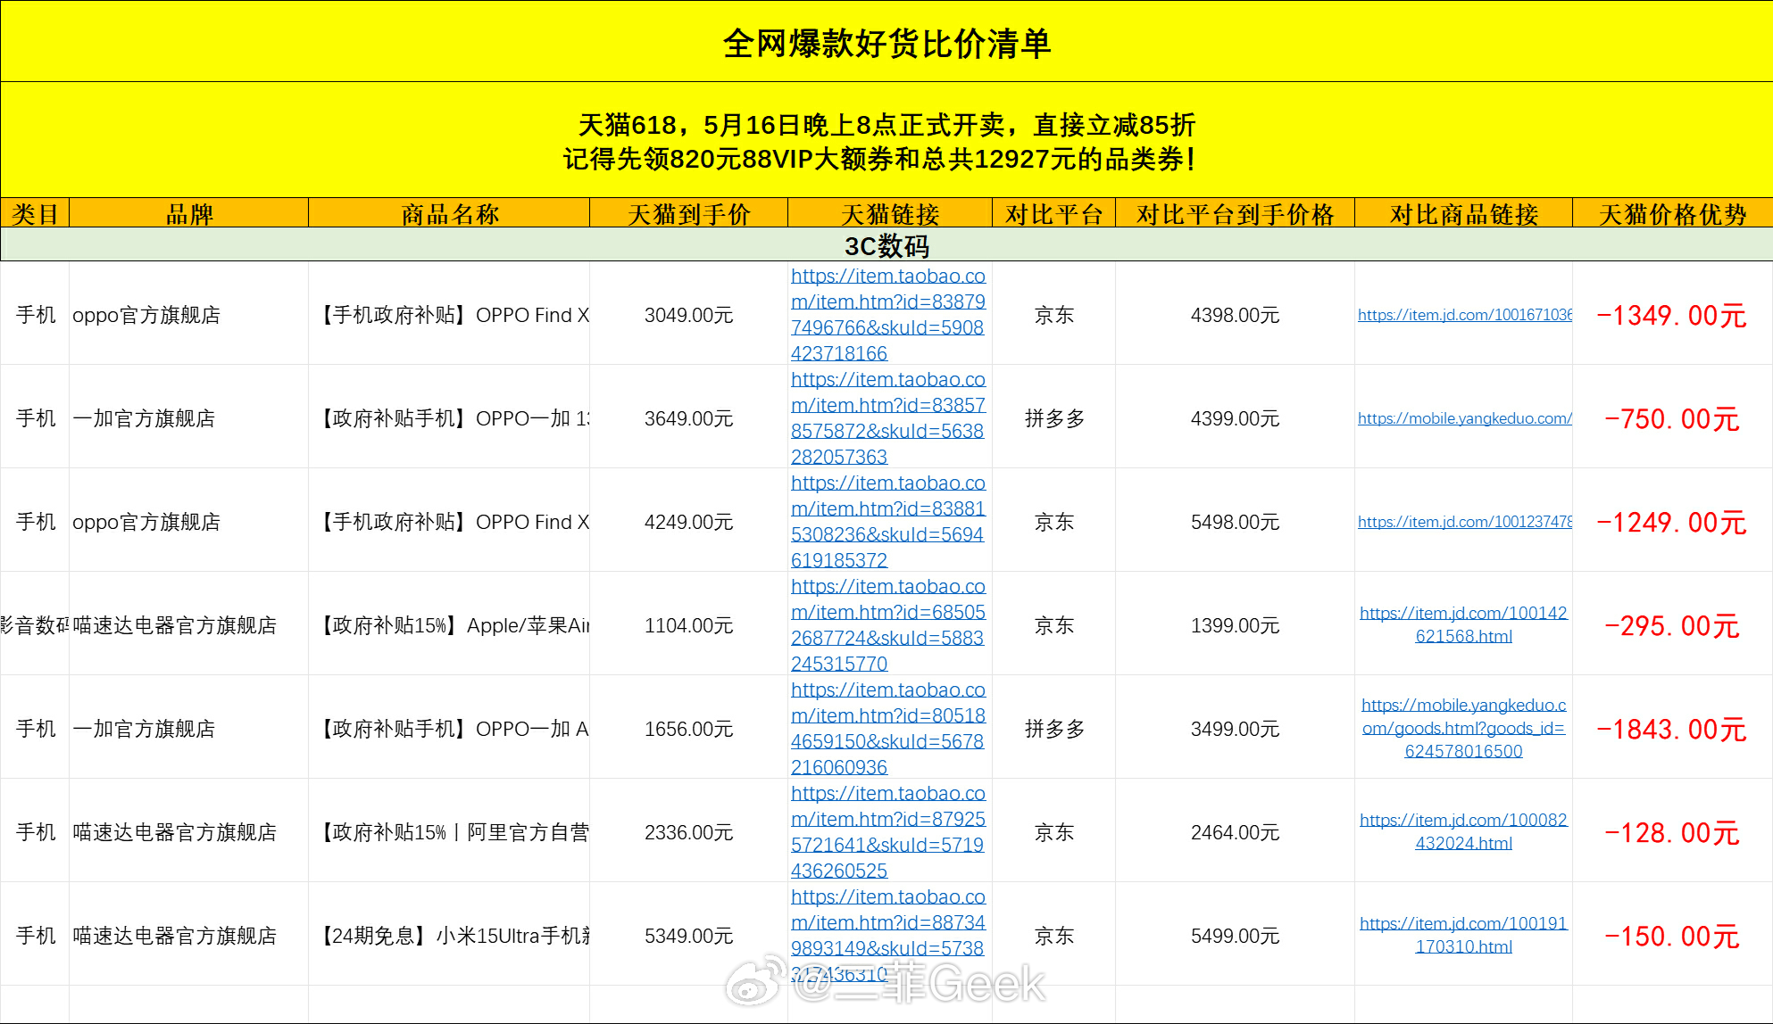Select price advantage −150.00元

point(1672,936)
